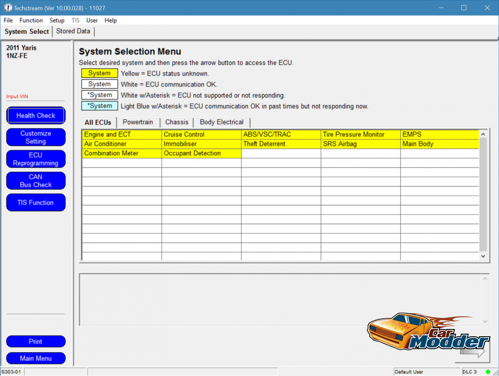Click the 2011 Yaris vehicle label
499x376 pixels.
(21, 48)
